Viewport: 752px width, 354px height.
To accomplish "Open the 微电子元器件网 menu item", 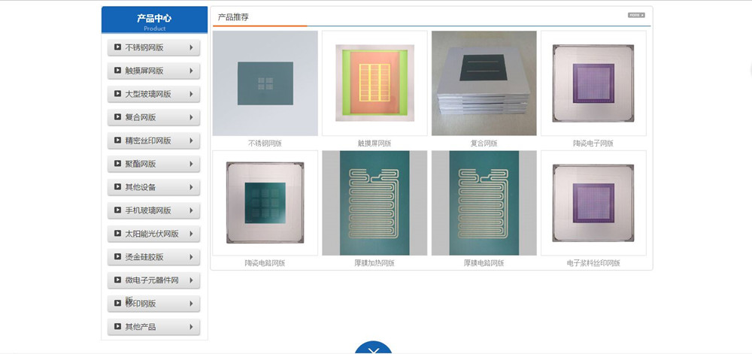I will click(x=153, y=280).
